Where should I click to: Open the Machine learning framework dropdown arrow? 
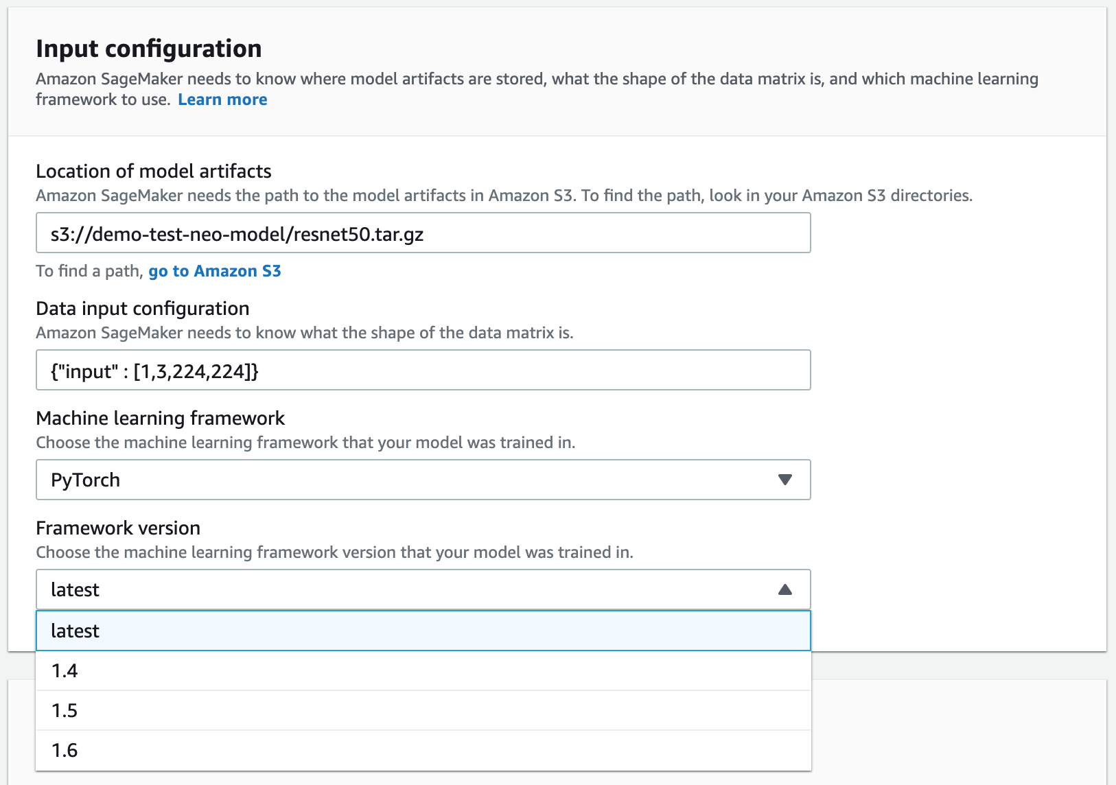787,480
